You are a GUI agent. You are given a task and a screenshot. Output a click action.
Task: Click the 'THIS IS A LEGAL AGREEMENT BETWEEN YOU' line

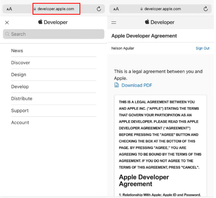(157, 102)
